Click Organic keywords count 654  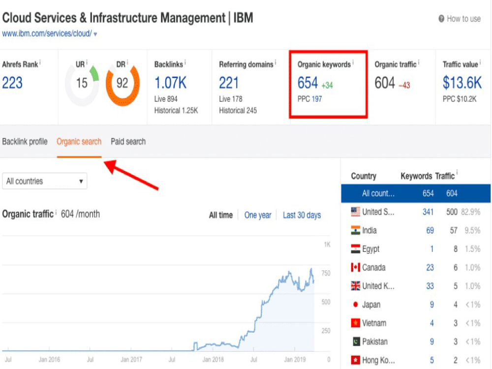click(x=307, y=83)
